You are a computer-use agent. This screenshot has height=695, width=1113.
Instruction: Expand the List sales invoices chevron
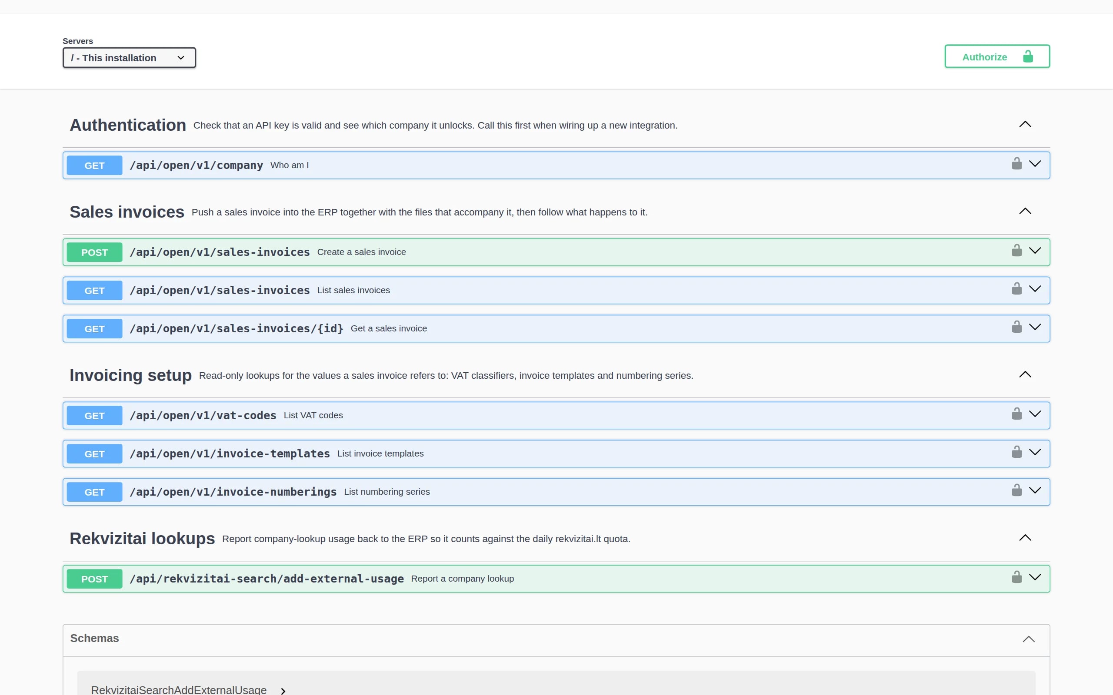coord(1035,289)
